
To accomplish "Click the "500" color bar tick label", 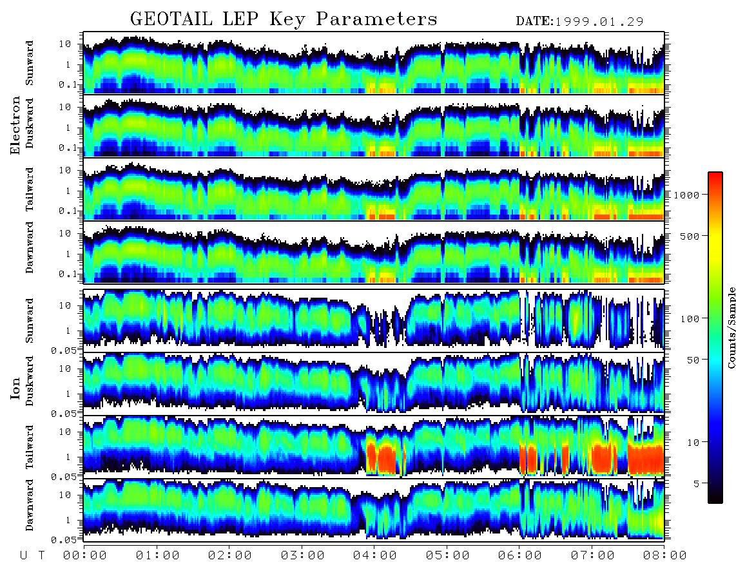I will point(690,236).
